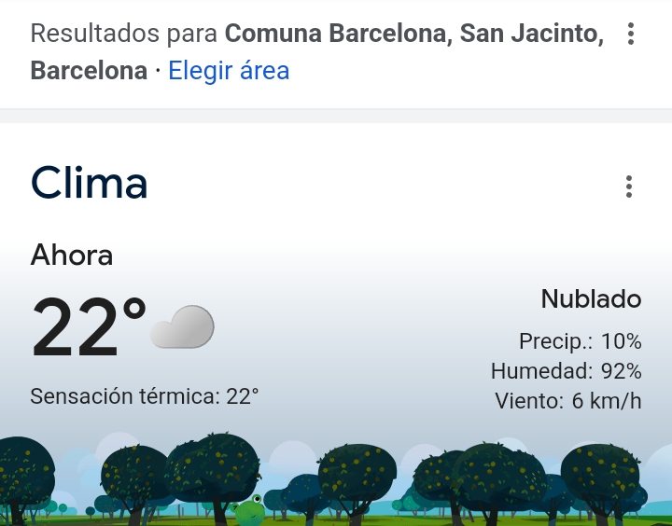Tap the green frog illustration
Screen dimensions: 672x526
[x=249, y=509]
